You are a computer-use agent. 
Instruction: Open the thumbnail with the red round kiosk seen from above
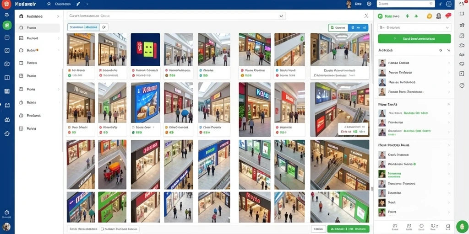pyautogui.click(x=112, y=165)
